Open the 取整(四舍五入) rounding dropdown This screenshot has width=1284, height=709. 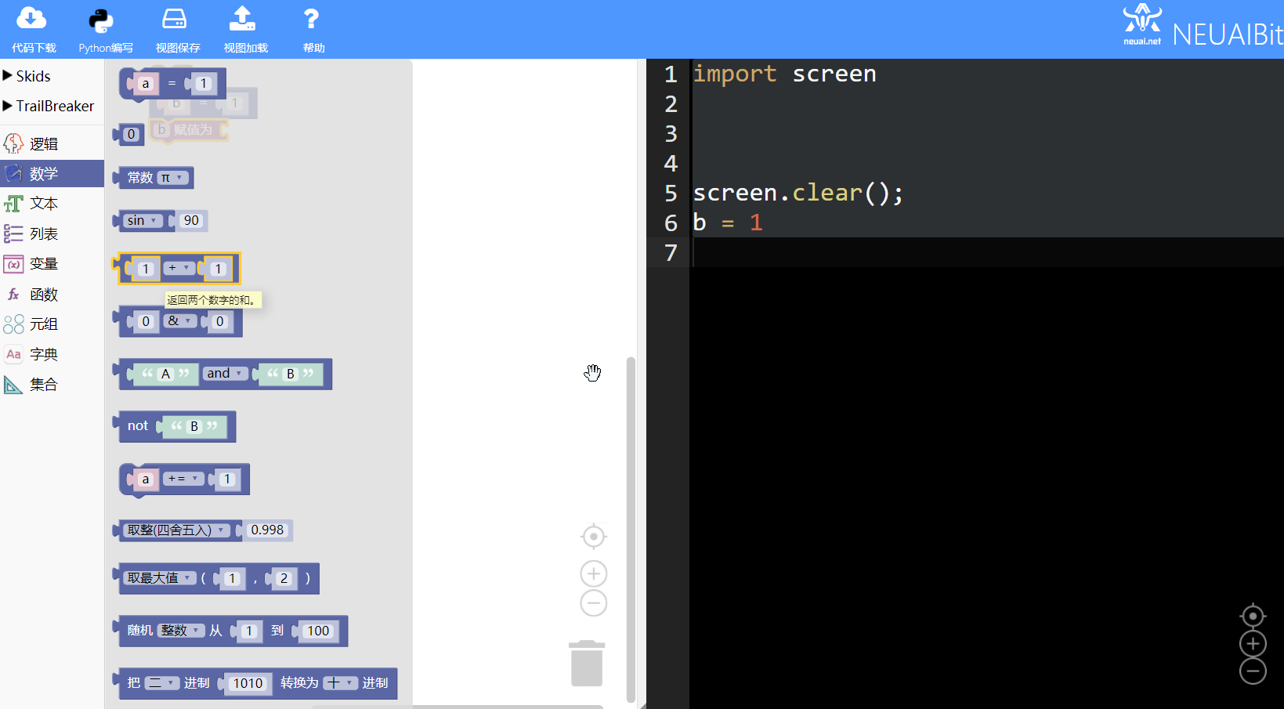[177, 530]
